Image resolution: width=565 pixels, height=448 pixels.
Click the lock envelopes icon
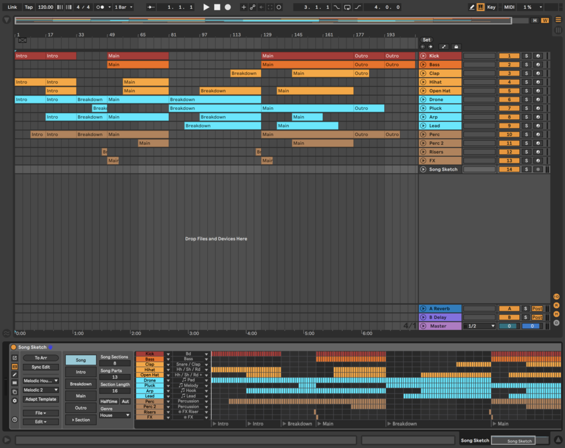tap(456, 47)
